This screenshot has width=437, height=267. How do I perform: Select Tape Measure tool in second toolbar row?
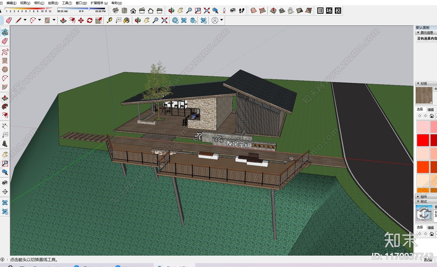[110, 20]
